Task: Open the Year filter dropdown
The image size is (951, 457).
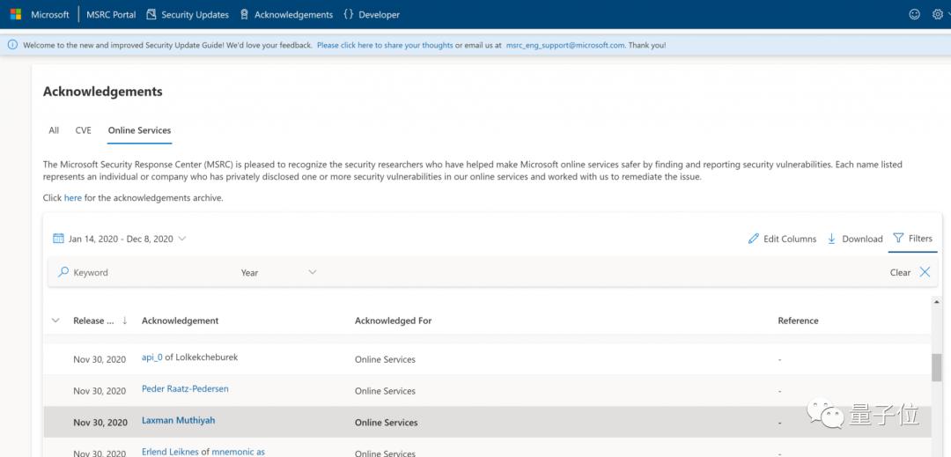Action: (277, 272)
